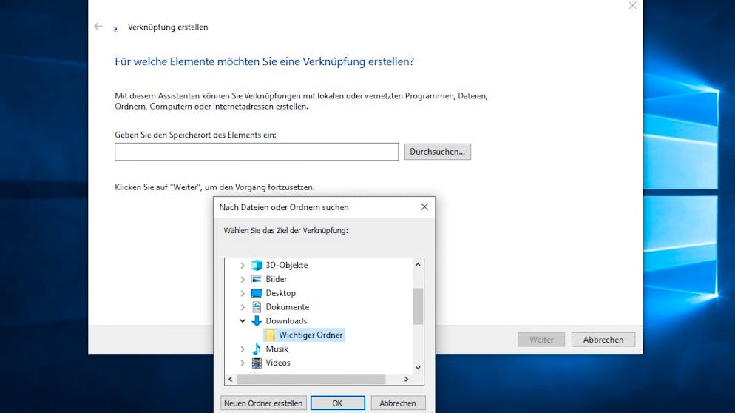This screenshot has width=735, height=413.
Task: Expand the Desktop tree node
Action: tap(243, 293)
